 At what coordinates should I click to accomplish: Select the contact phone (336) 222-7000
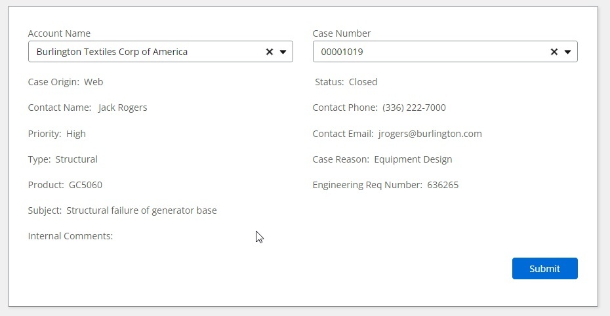(x=414, y=108)
